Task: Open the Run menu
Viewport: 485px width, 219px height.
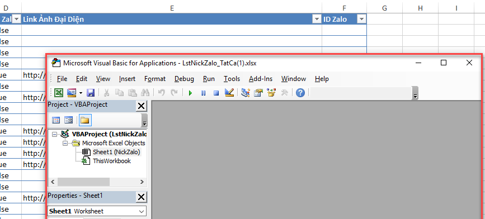Action: (209, 79)
